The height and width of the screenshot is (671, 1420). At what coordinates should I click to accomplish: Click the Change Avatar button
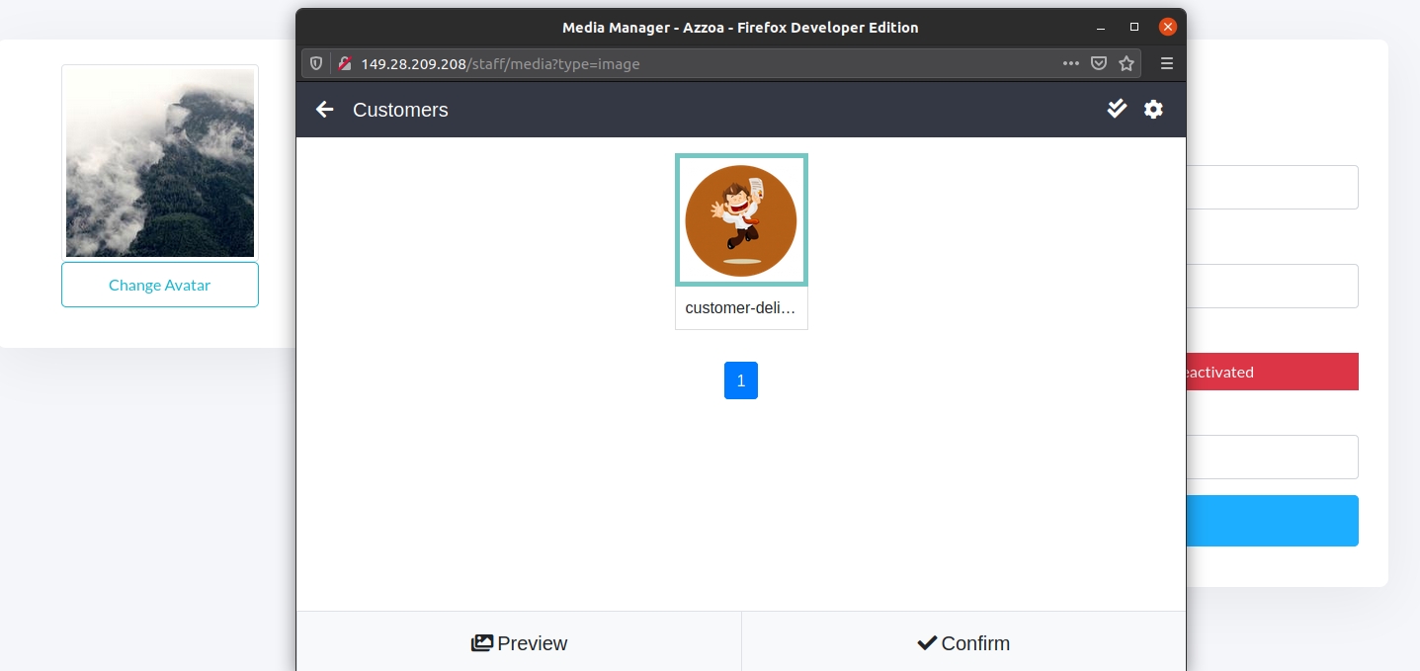coord(160,285)
